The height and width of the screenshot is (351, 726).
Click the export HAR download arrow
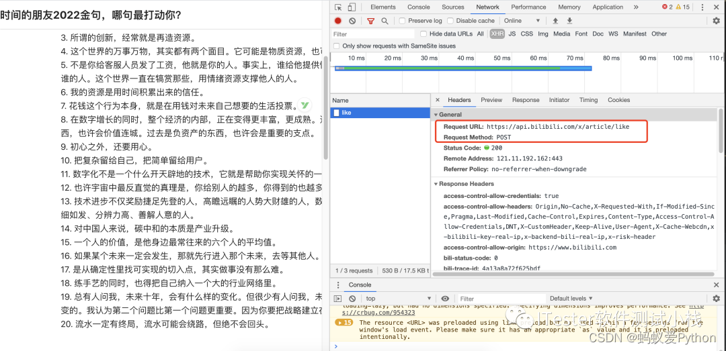570,21
